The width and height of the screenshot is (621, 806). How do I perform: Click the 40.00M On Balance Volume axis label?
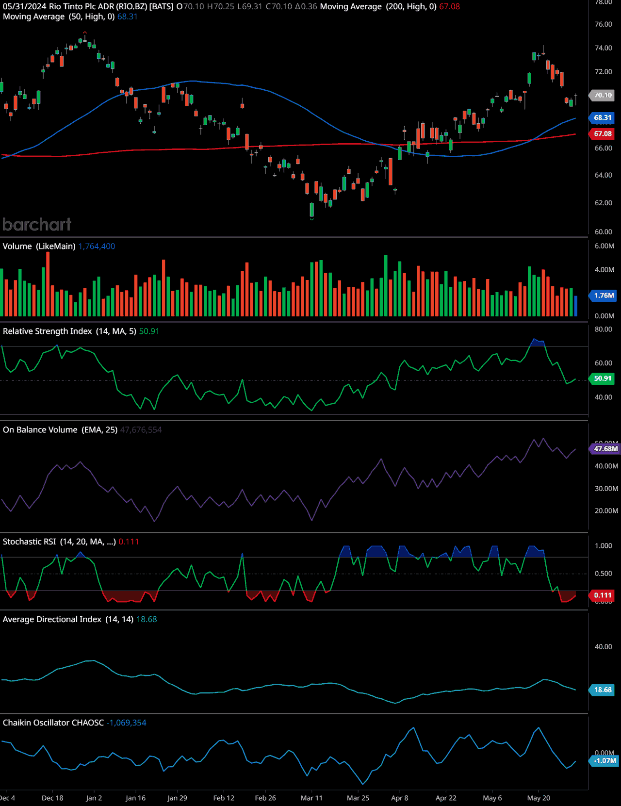(606, 466)
